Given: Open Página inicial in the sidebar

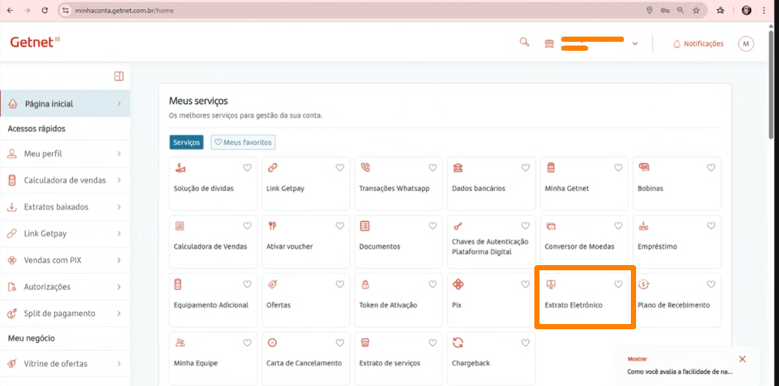Looking at the screenshot, I should (65, 104).
